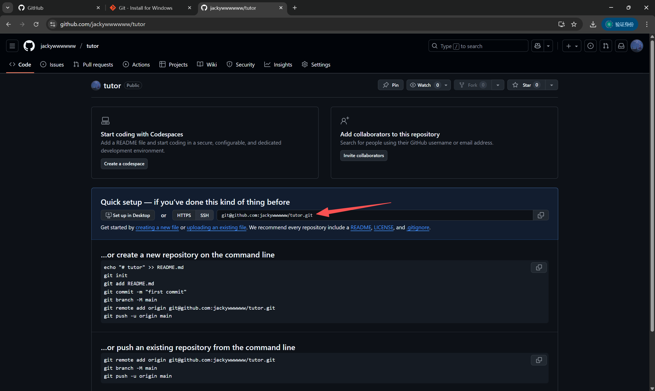This screenshot has width=655, height=391.
Task: Open the repository Settings tab
Action: pyautogui.click(x=316, y=64)
